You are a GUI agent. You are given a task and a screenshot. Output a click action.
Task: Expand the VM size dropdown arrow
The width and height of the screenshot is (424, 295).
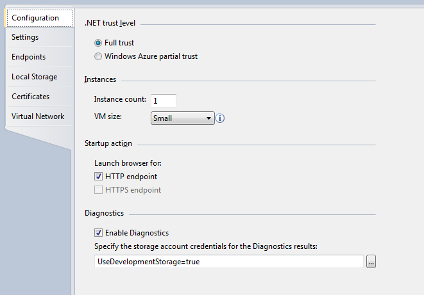[x=209, y=118]
